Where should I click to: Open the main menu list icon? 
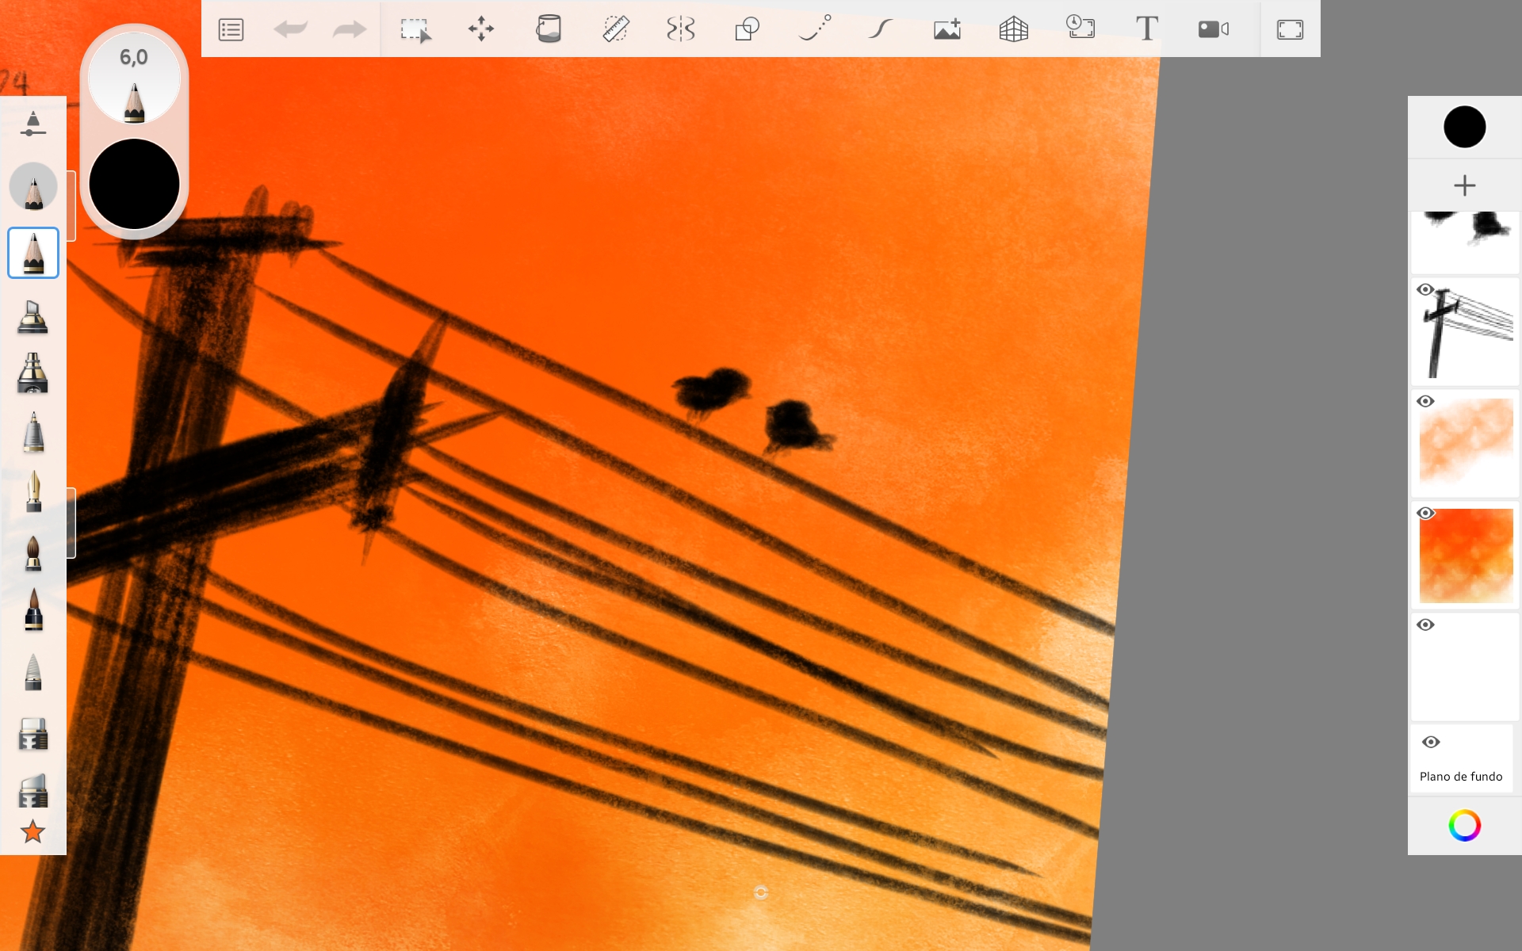pyautogui.click(x=231, y=30)
